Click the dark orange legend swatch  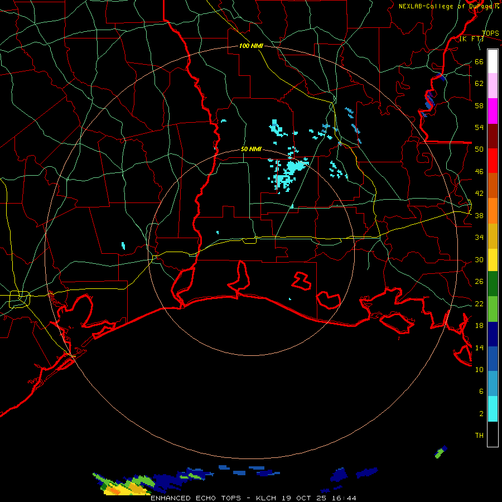click(x=493, y=185)
